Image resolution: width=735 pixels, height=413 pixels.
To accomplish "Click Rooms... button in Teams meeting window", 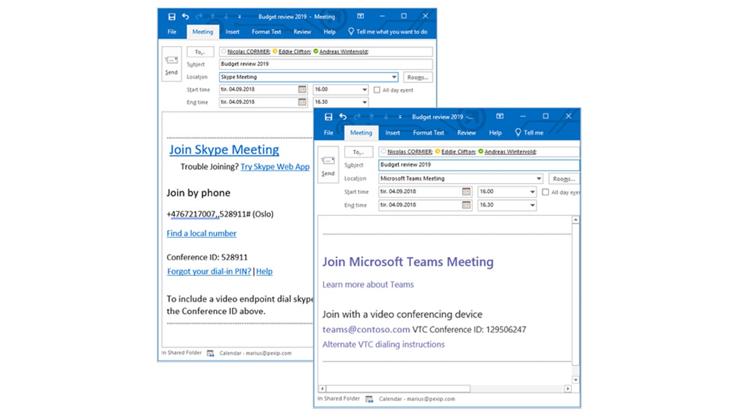I will pos(563,178).
